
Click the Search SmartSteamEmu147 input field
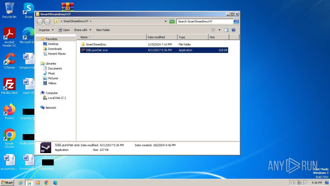coord(205,21)
